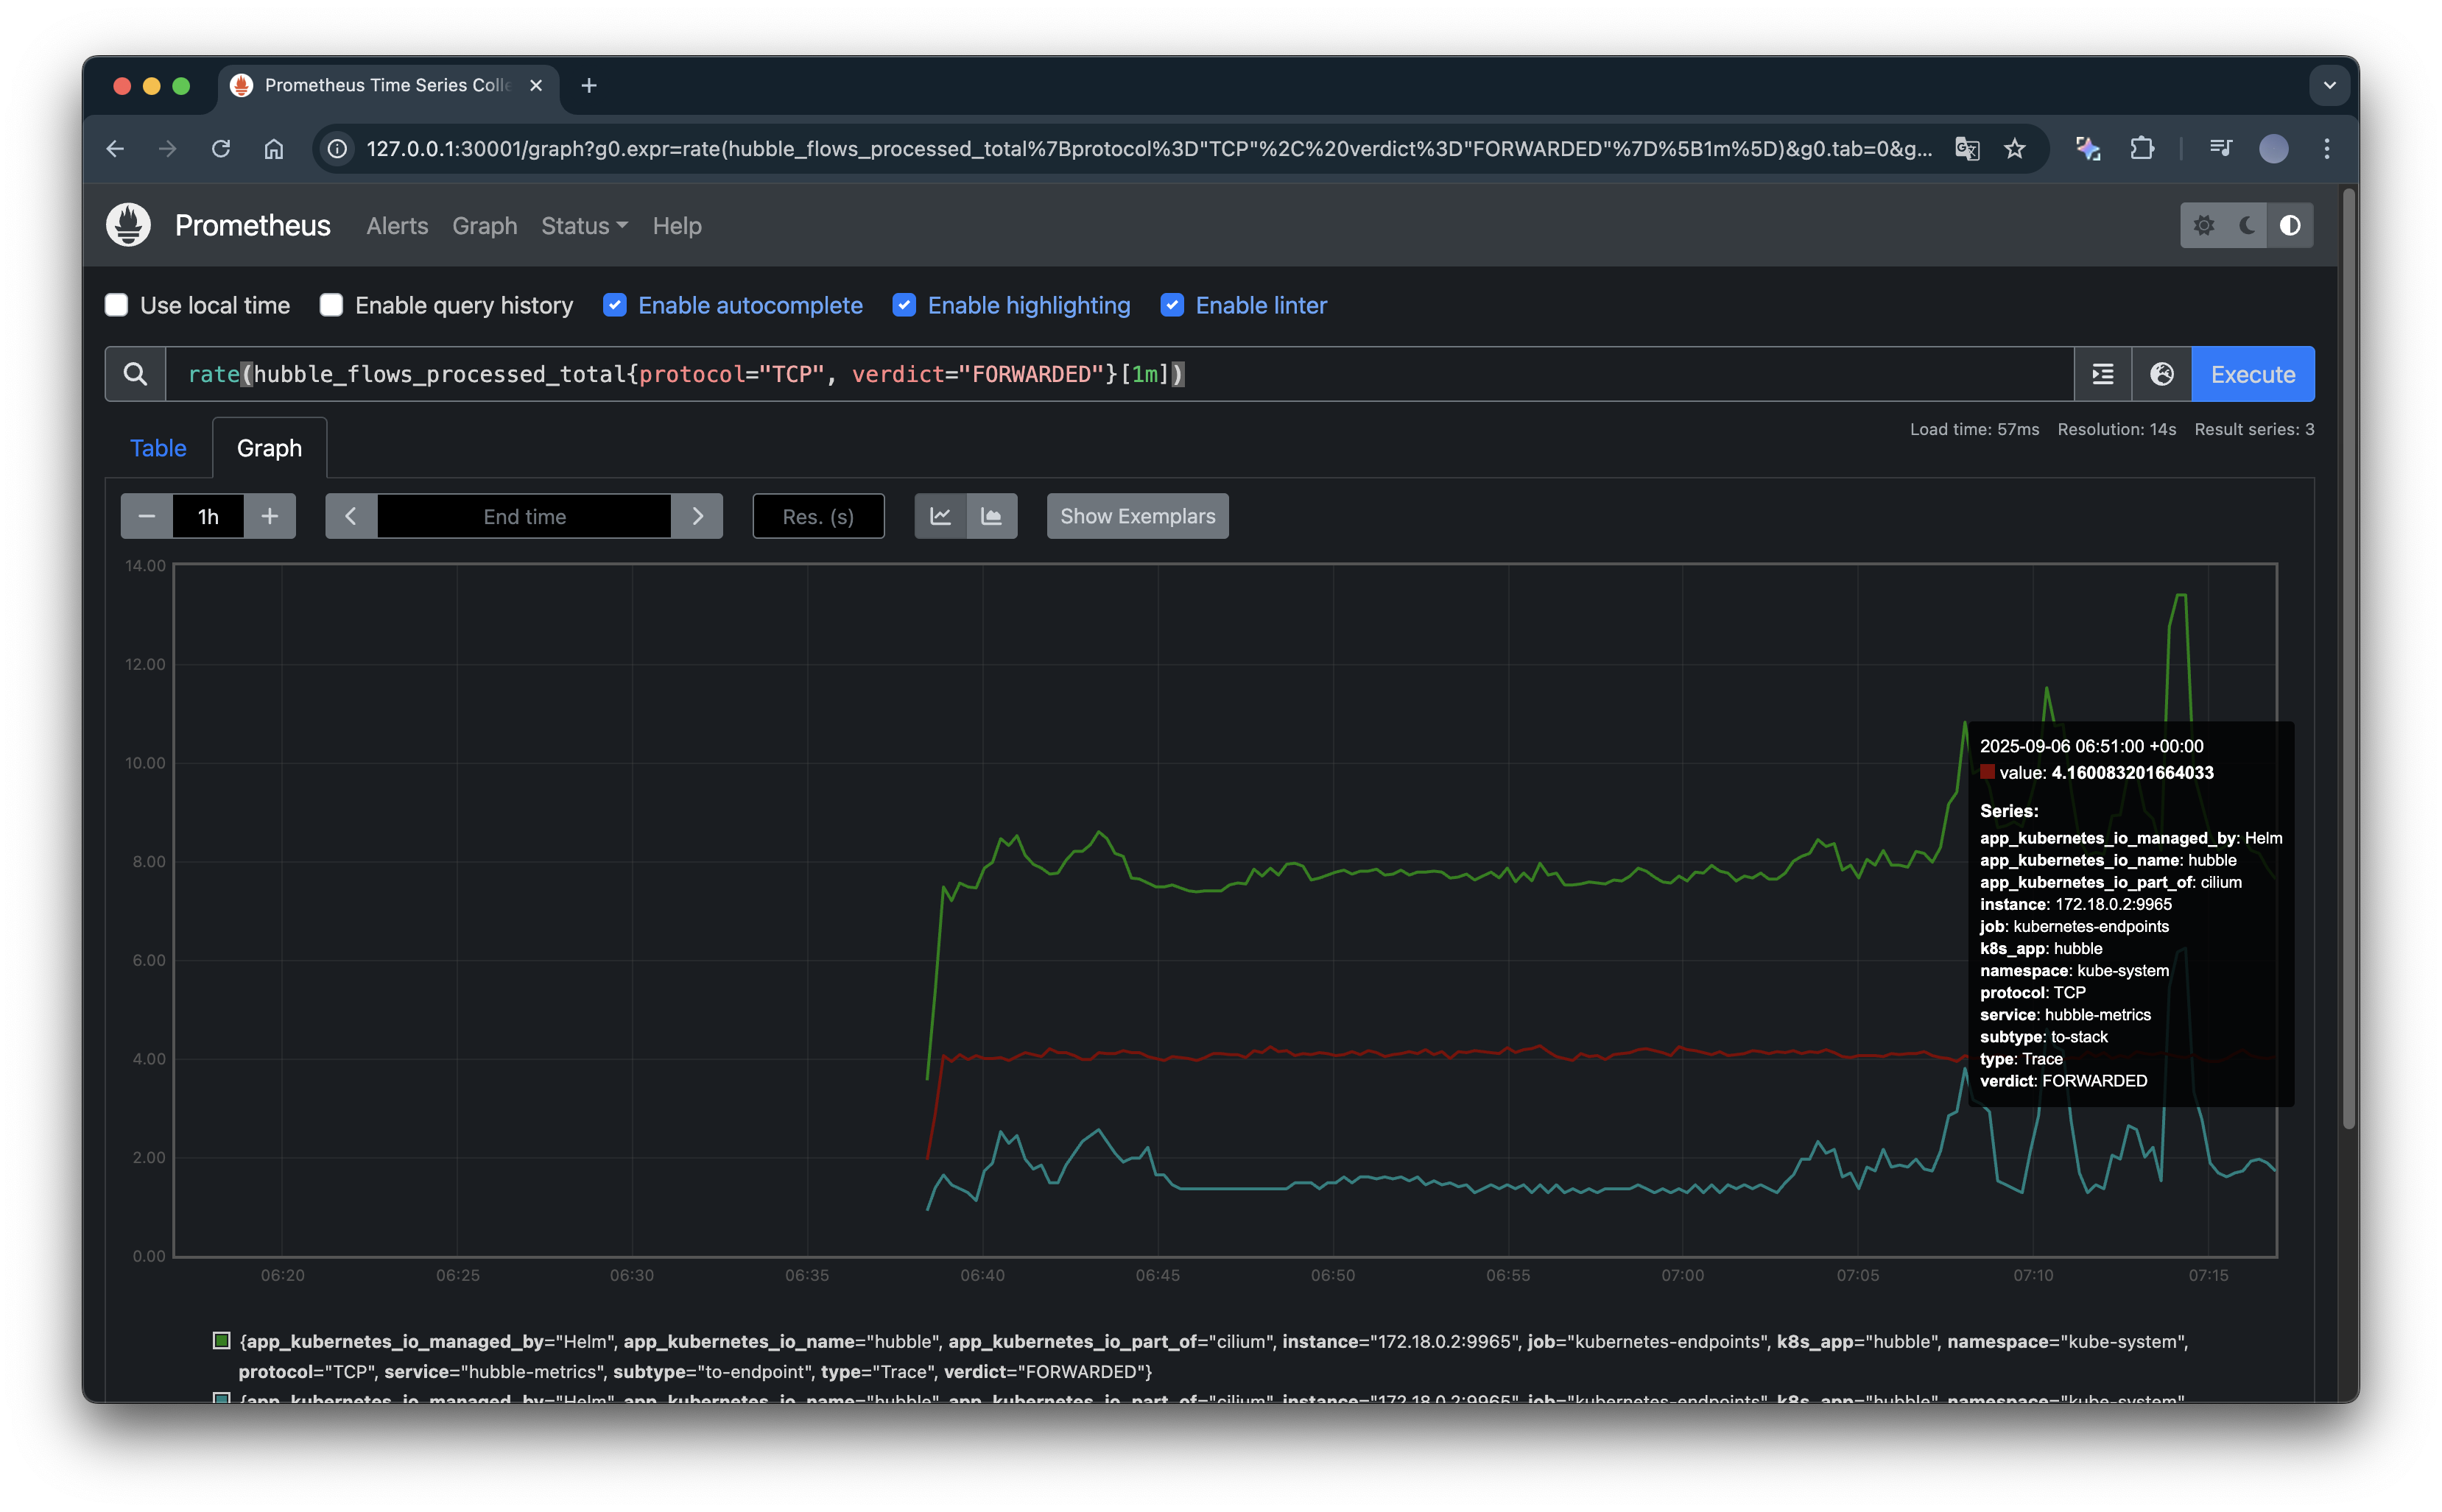2442x1512 pixels.
Task: Open the metrics explorer globe icon
Action: click(2161, 374)
